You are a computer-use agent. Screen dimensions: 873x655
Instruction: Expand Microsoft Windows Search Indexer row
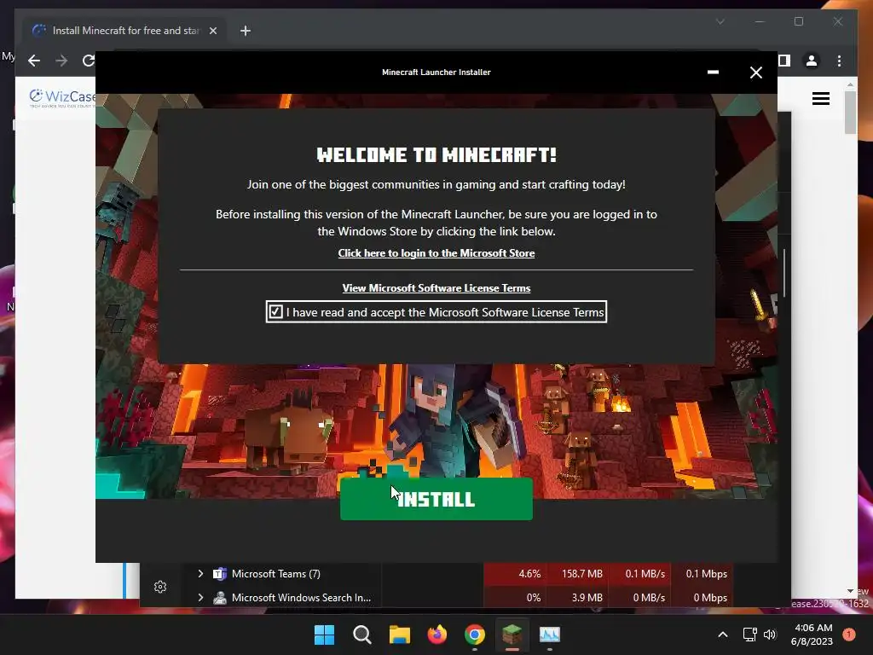[x=200, y=597]
